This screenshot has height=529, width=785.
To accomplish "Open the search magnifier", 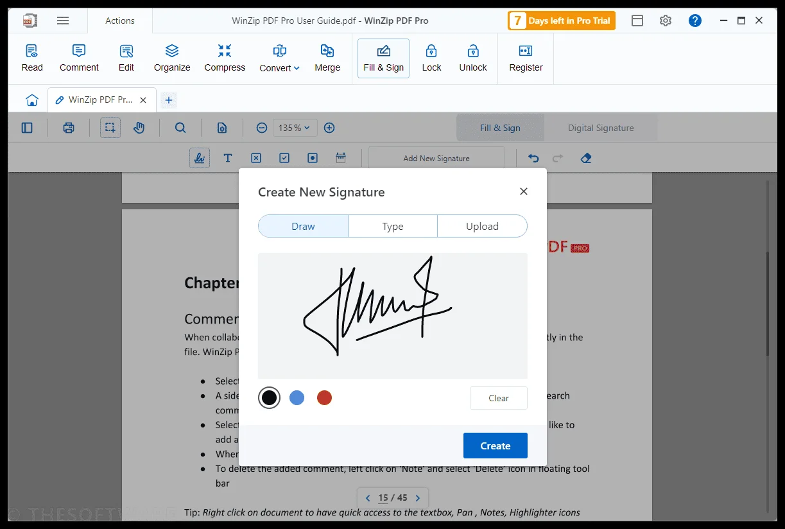I will [x=180, y=128].
